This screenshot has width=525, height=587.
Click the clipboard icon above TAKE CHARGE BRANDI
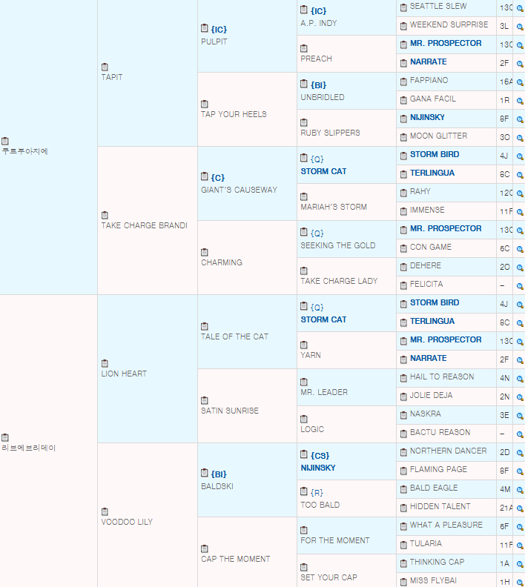[x=105, y=215]
